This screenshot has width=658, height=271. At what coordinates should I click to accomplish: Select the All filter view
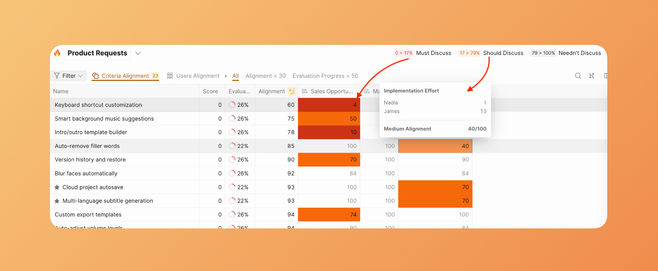click(x=235, y=76)
